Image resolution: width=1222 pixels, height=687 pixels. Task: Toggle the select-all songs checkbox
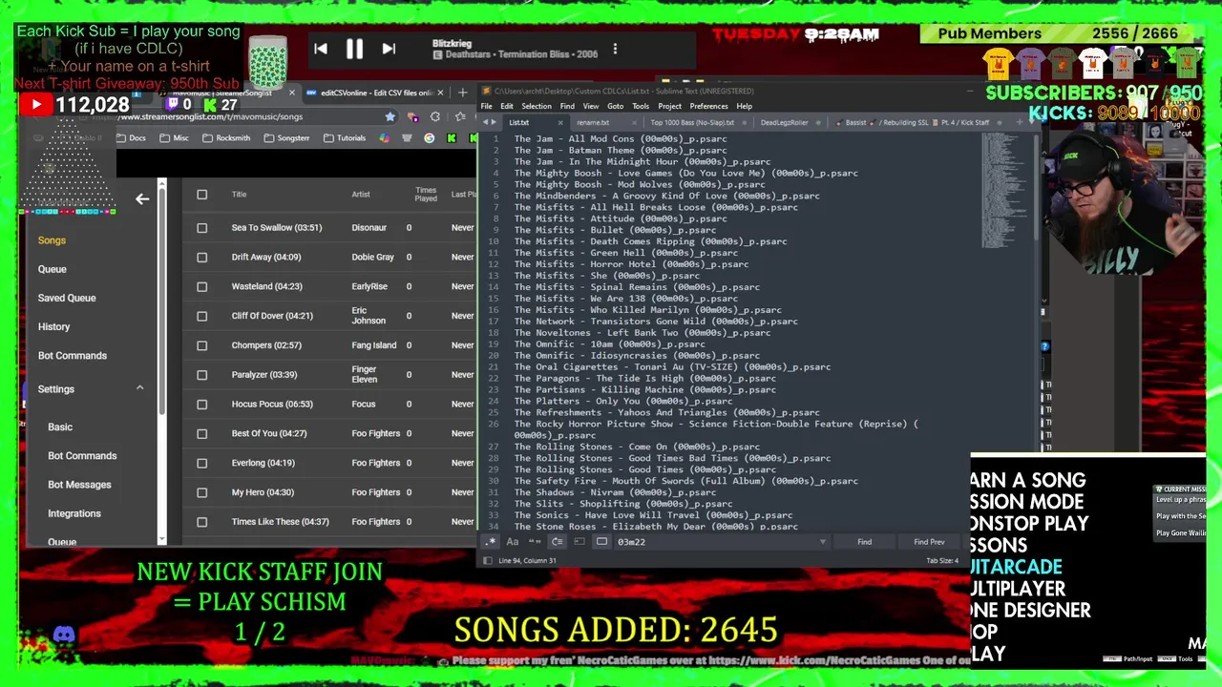point(201,195)
